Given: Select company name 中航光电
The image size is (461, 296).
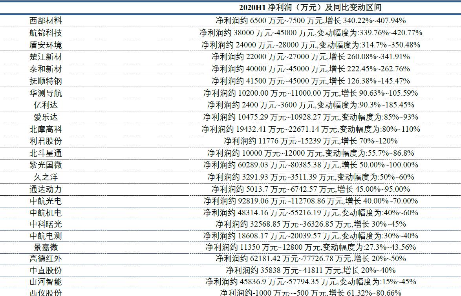Looking at the screenshot, I should coord(46,201).
